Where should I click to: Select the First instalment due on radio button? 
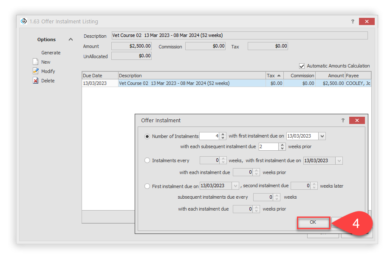point(147,186)
